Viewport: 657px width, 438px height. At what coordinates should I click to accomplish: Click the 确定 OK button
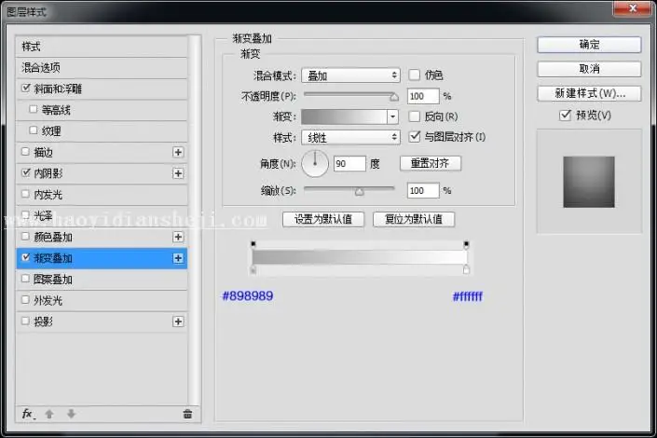tap(589, 45)
